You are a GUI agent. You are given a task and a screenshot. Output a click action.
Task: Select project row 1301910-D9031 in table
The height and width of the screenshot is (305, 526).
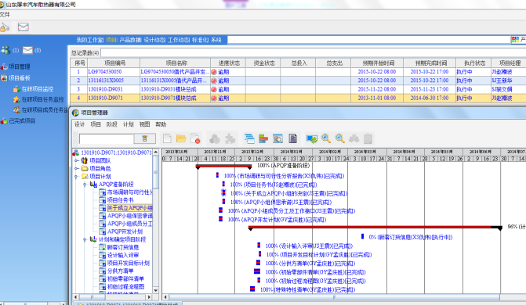tap(298, 89)
